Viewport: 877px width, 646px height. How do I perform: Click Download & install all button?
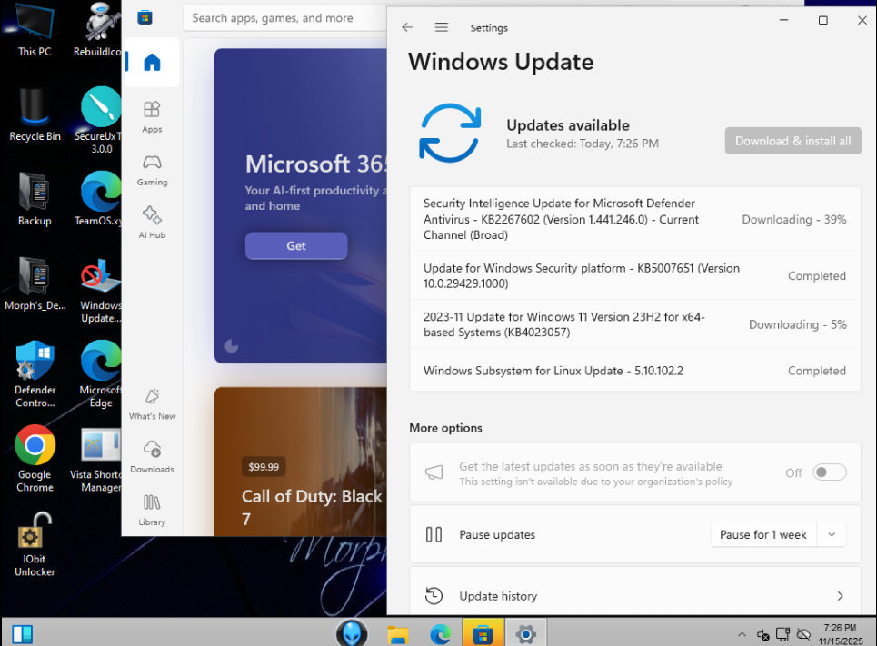[792, 141]
